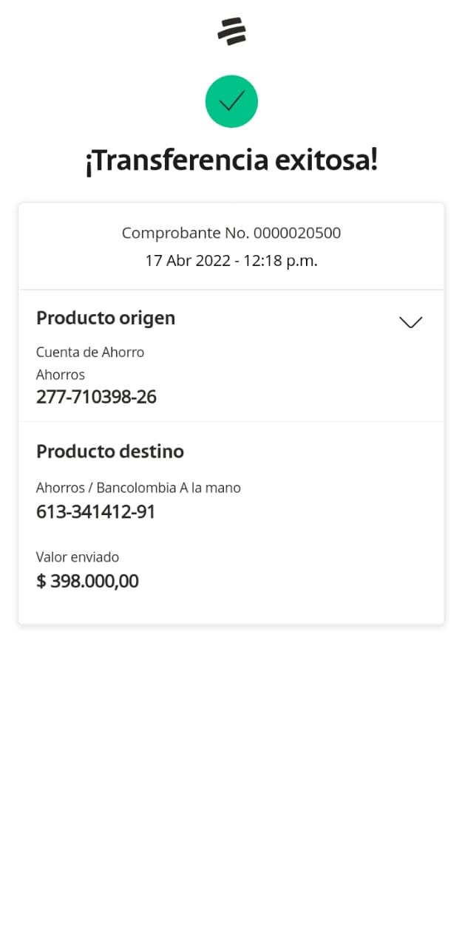Click origin account number 277-710398-26

[x=96, y=397]
